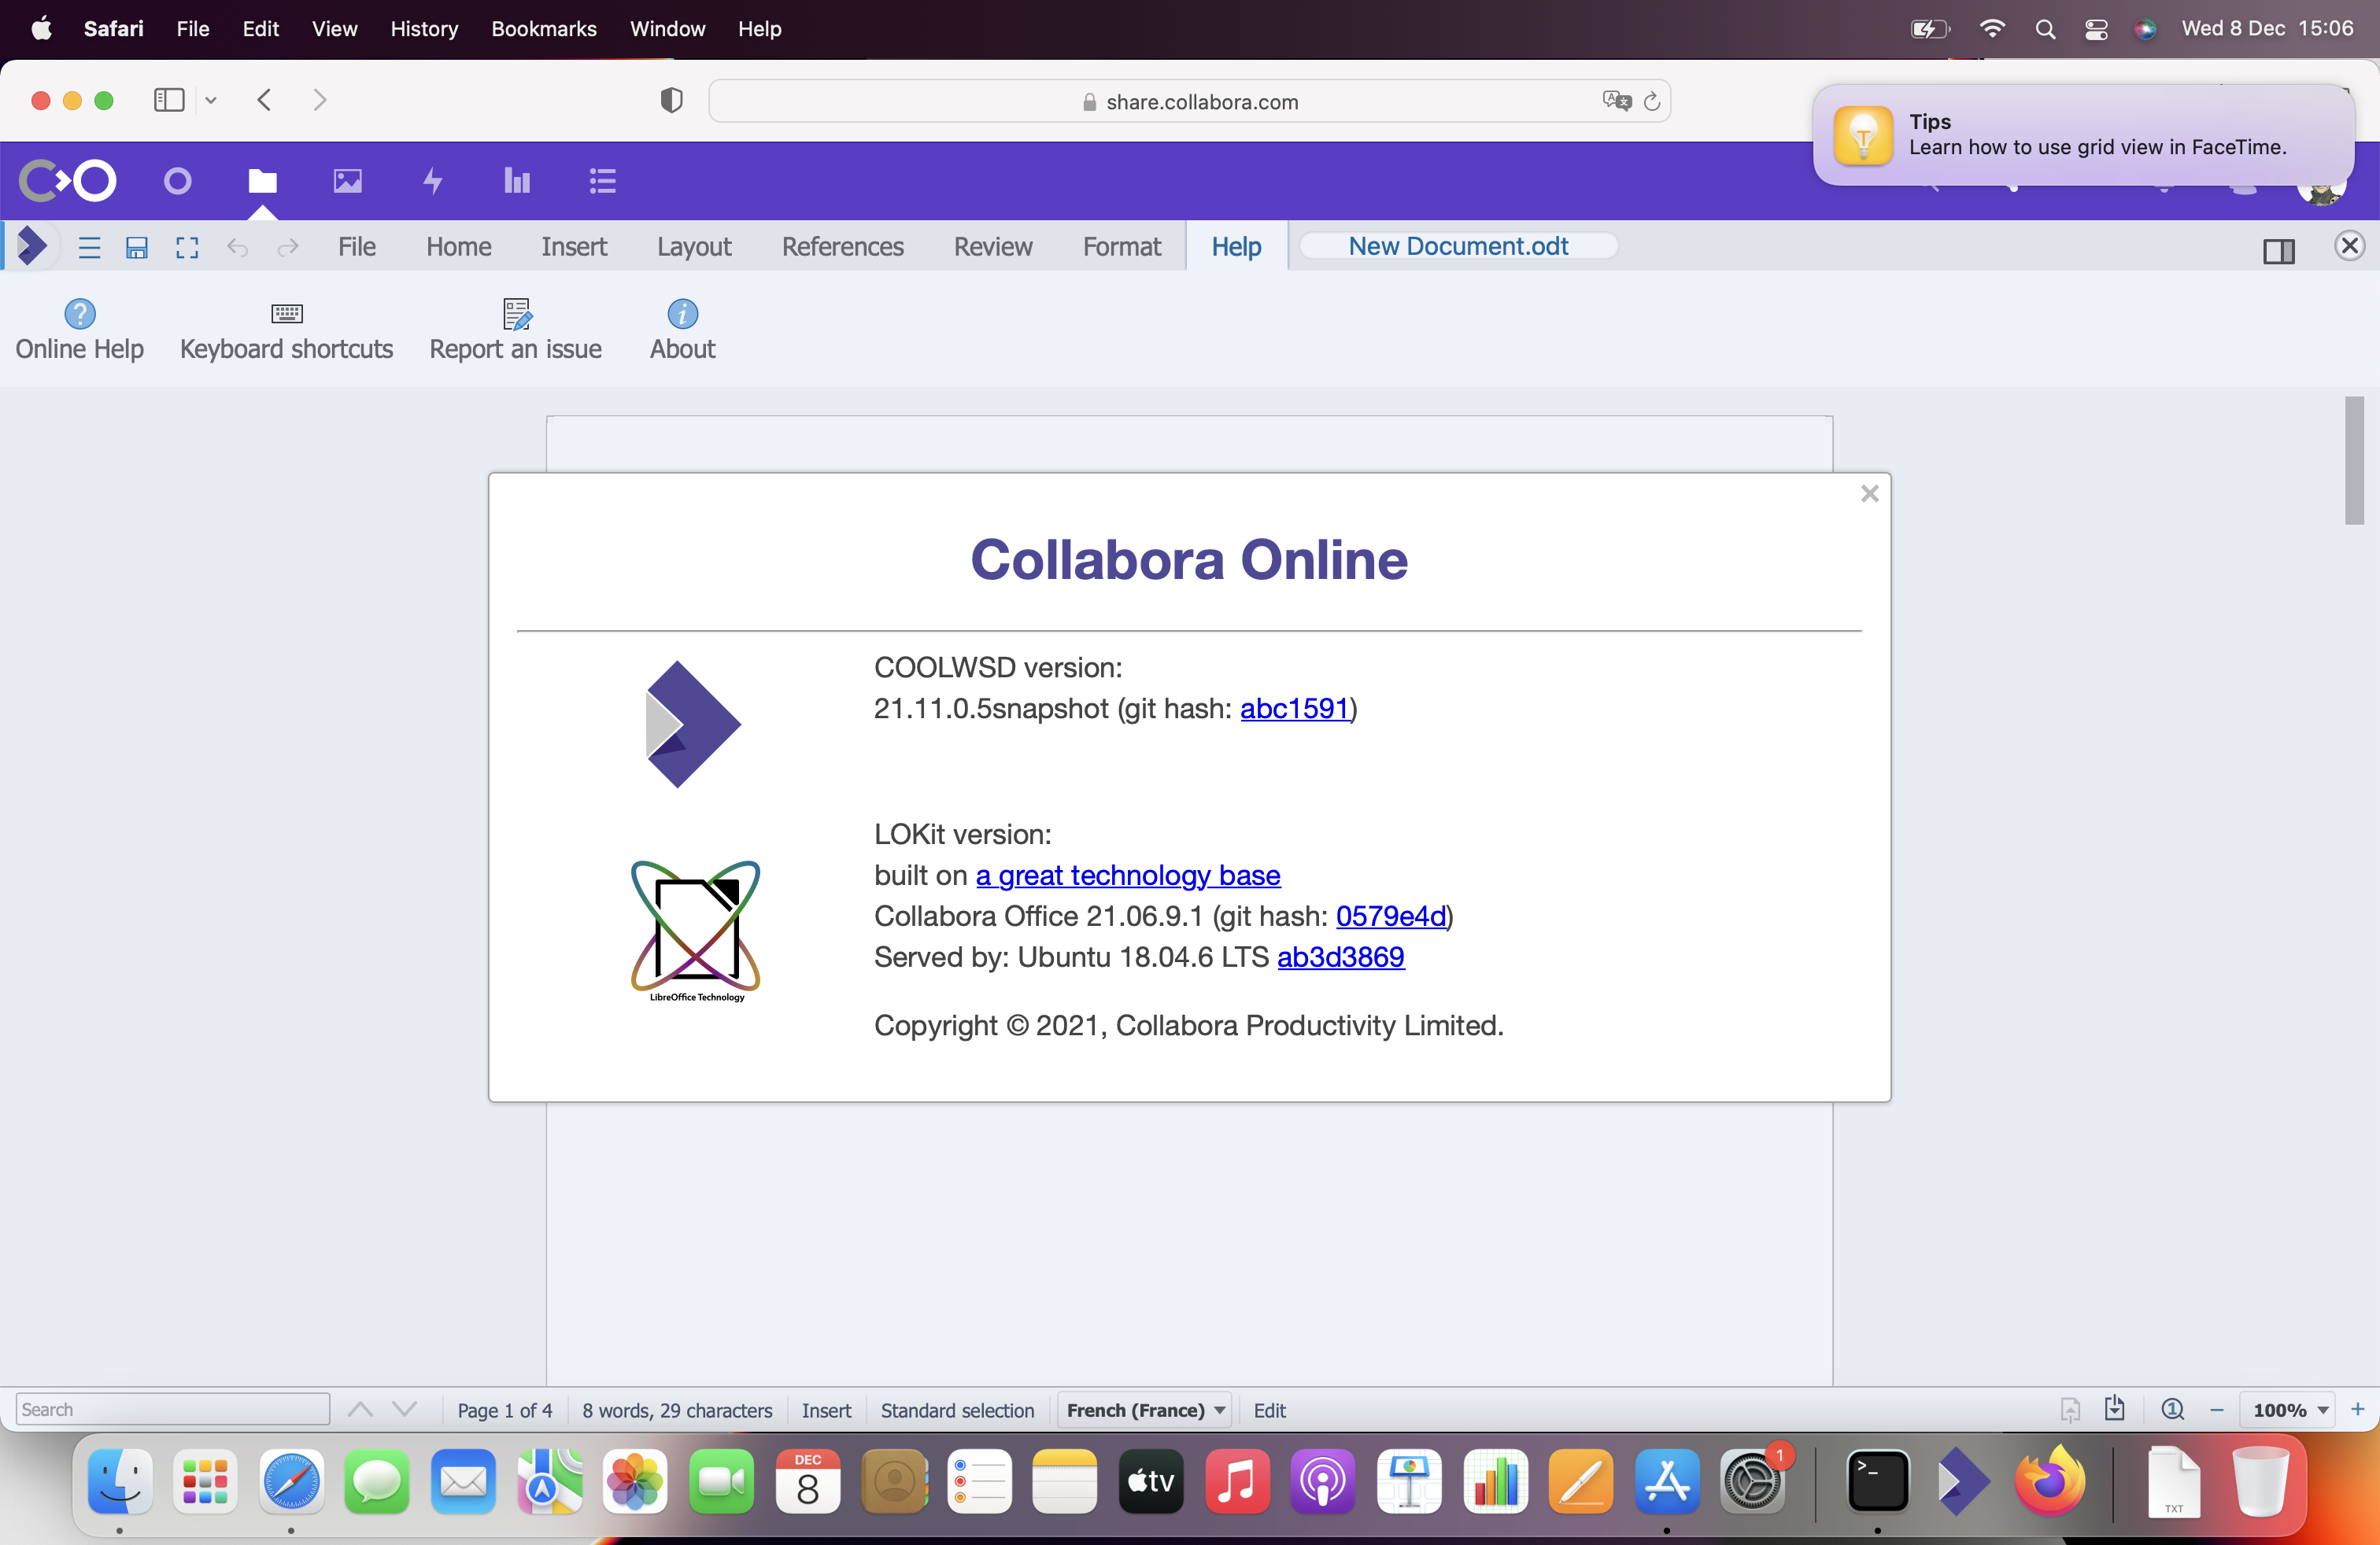
Task: Click the download document icon in status bar
Action: [2114, 1409]
